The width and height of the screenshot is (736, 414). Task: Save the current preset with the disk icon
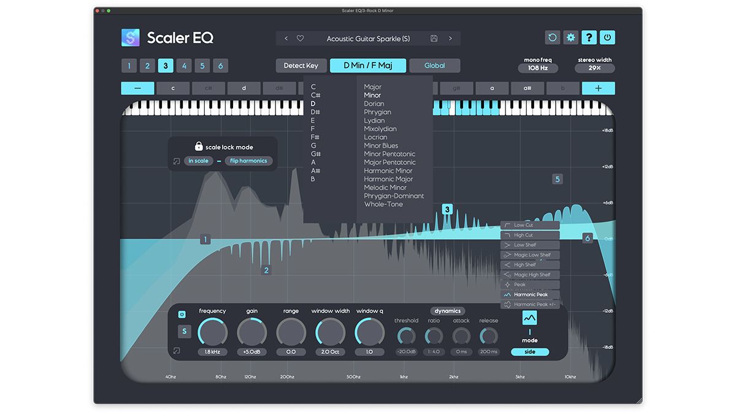pyautogui.click(x=434, y=38)
